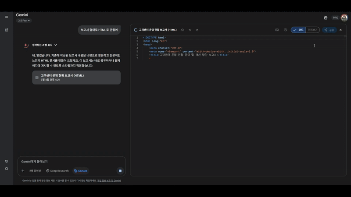This screenshot has height=197, width=351.
Task: Stop the response generation
Action: pyautogui.click(x=120, y=171)
